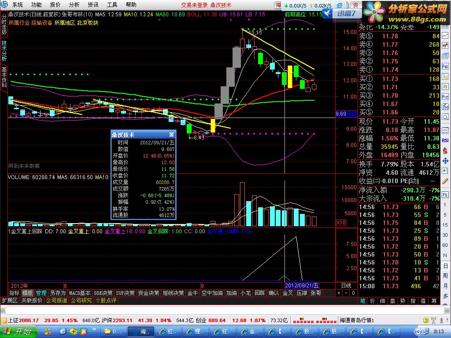Open the quote table grid icon
The image size is (451, 338).
(445, 26)
